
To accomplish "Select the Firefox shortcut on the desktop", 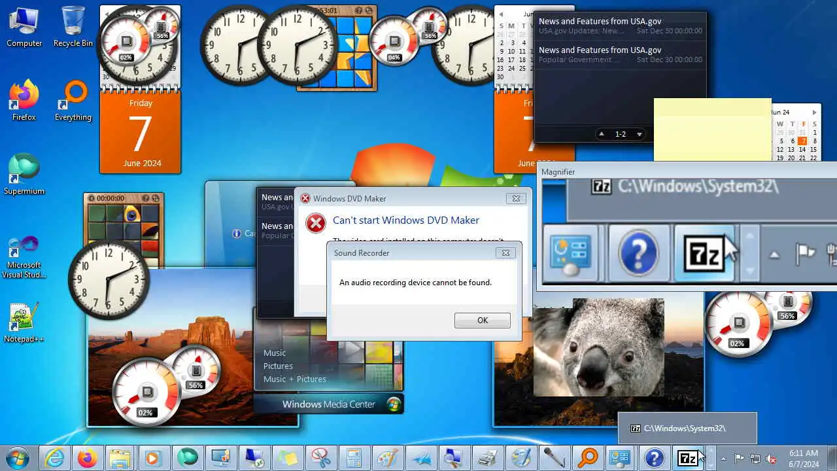I will pyautogui.click(x=24, y=101).
